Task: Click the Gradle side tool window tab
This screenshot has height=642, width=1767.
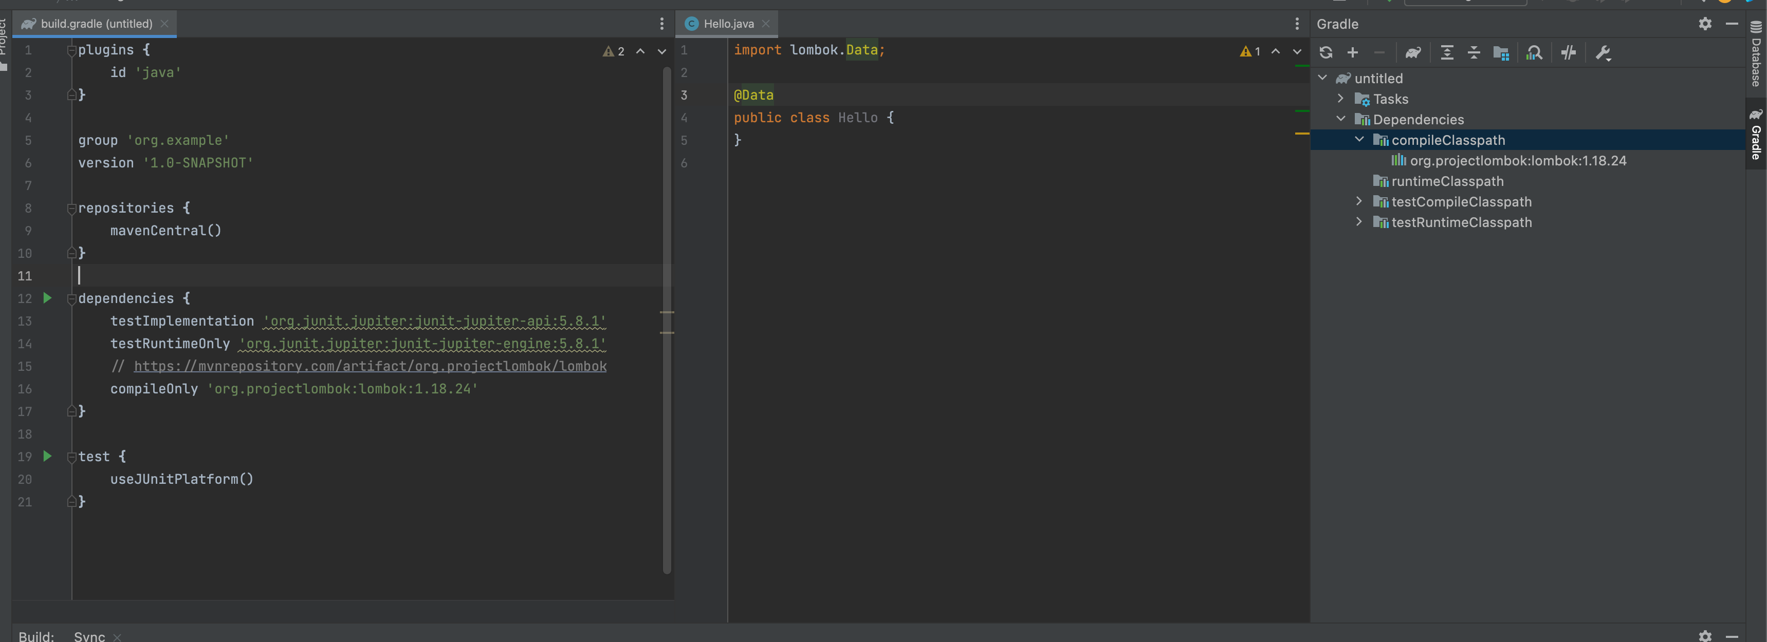Action: point(1756,134)
